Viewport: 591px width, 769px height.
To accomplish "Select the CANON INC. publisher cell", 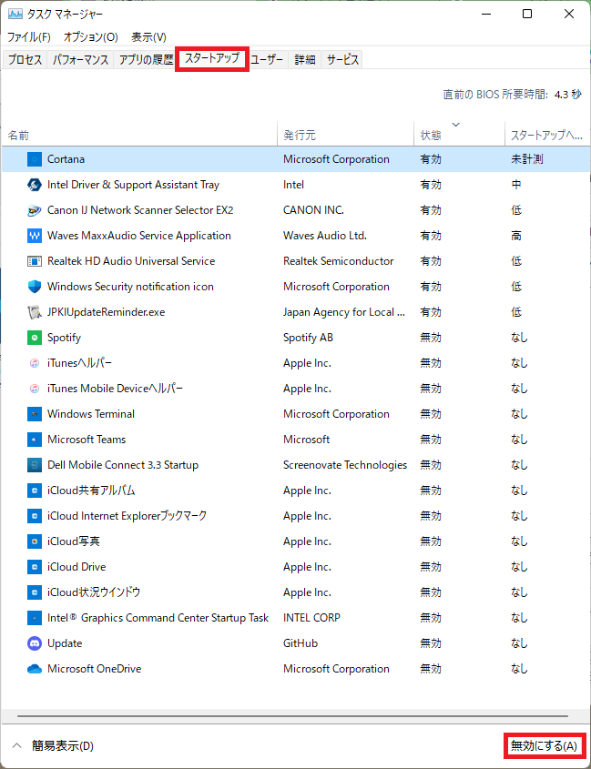I will [x=313, y=210].
